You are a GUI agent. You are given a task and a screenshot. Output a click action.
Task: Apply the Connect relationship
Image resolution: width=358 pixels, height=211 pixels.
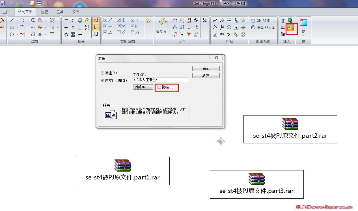click(66, 20)
